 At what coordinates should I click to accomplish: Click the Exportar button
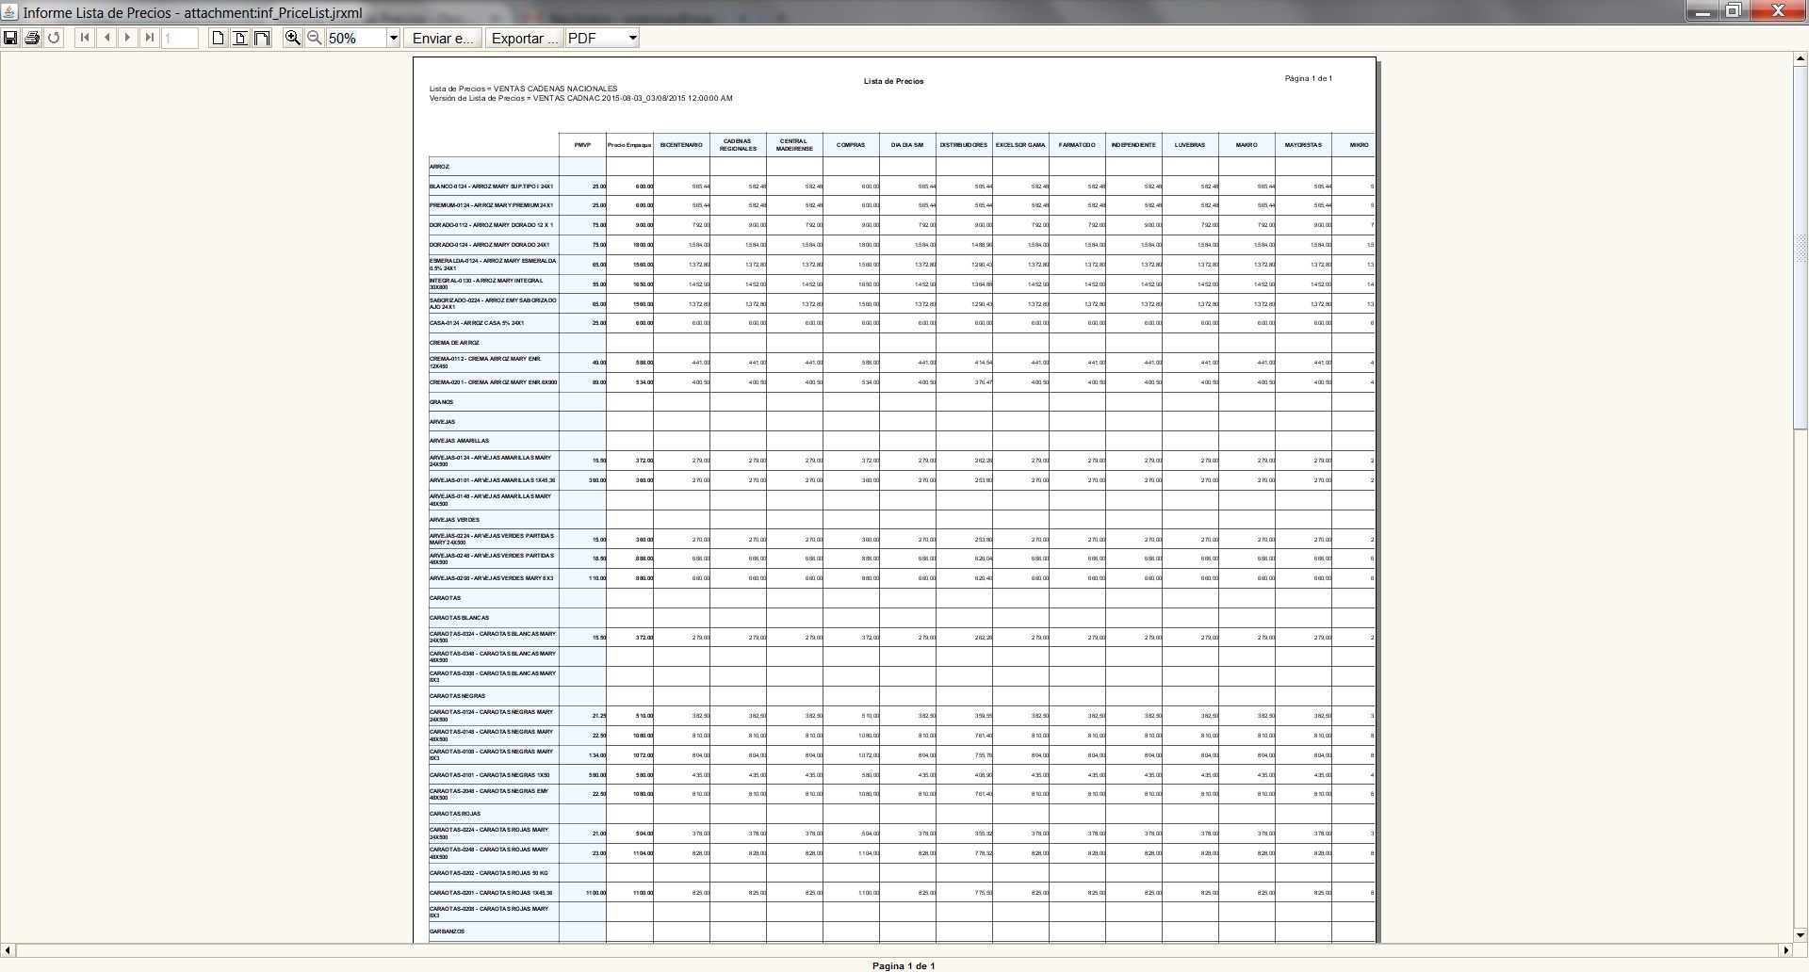click(523, 39)
